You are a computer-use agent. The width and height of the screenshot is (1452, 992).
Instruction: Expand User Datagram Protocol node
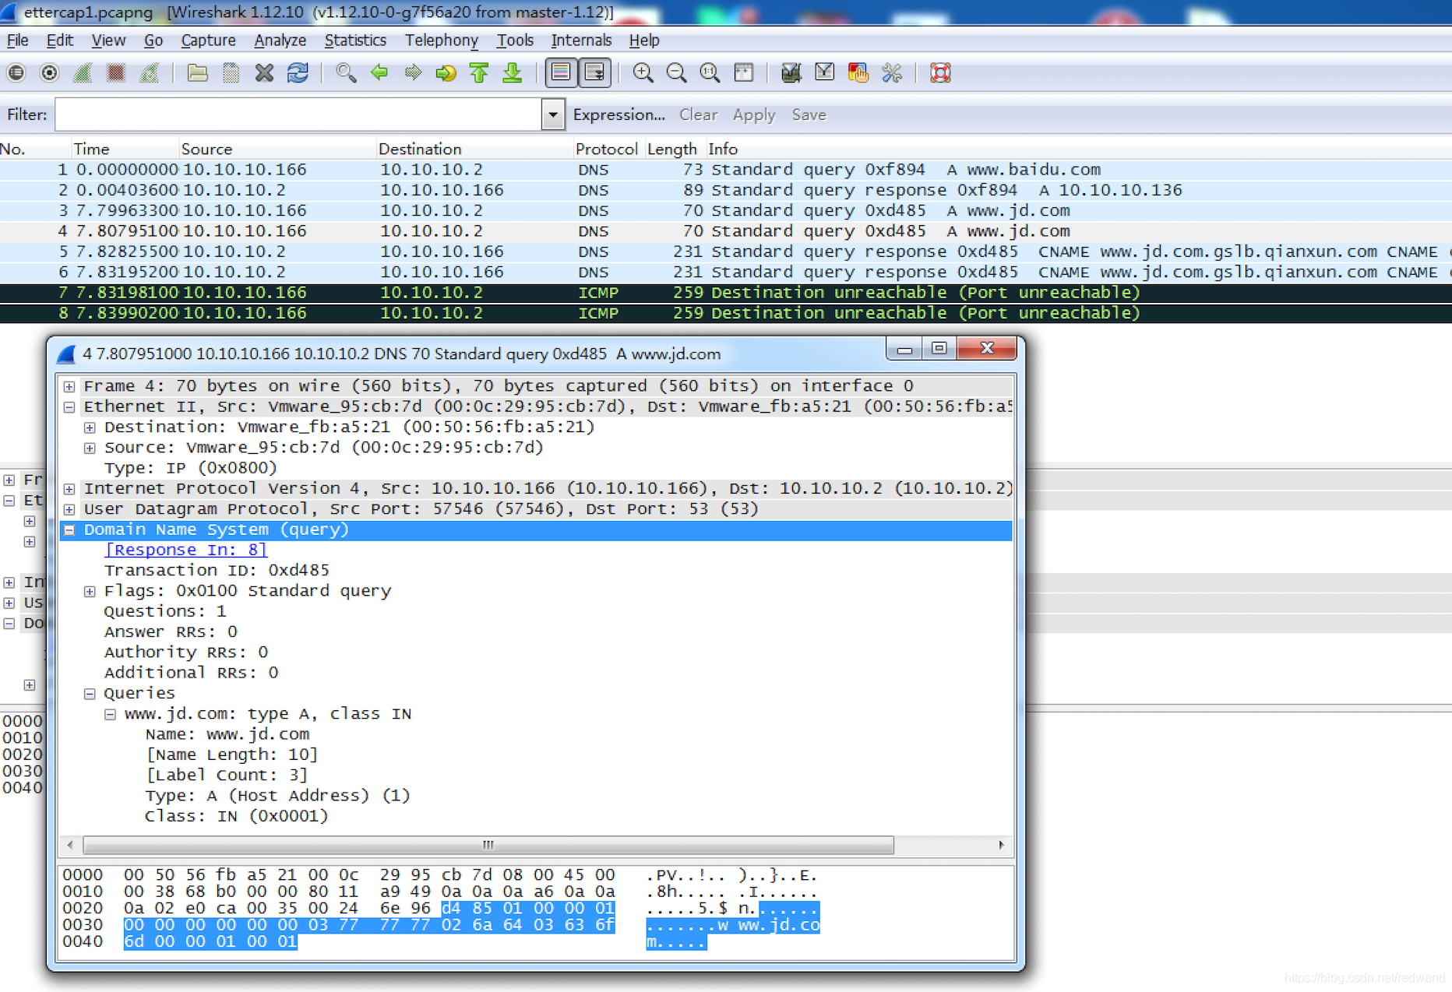point(69,509)
